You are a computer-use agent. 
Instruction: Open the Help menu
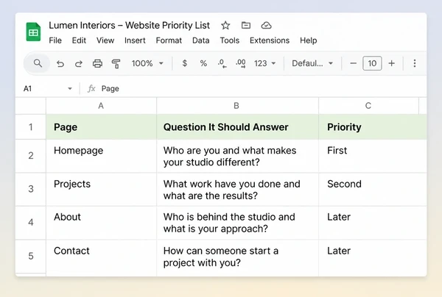(x=309, y=40)
